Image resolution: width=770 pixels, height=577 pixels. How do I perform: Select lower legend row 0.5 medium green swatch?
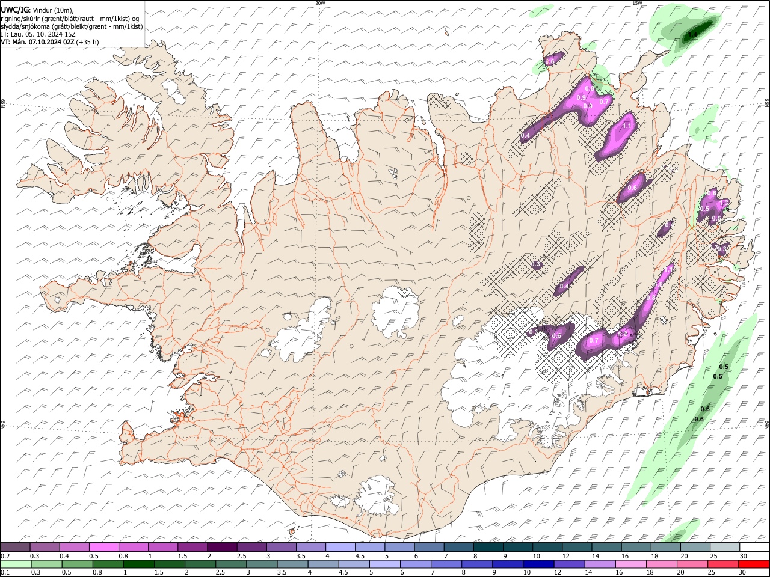point(78,564)
